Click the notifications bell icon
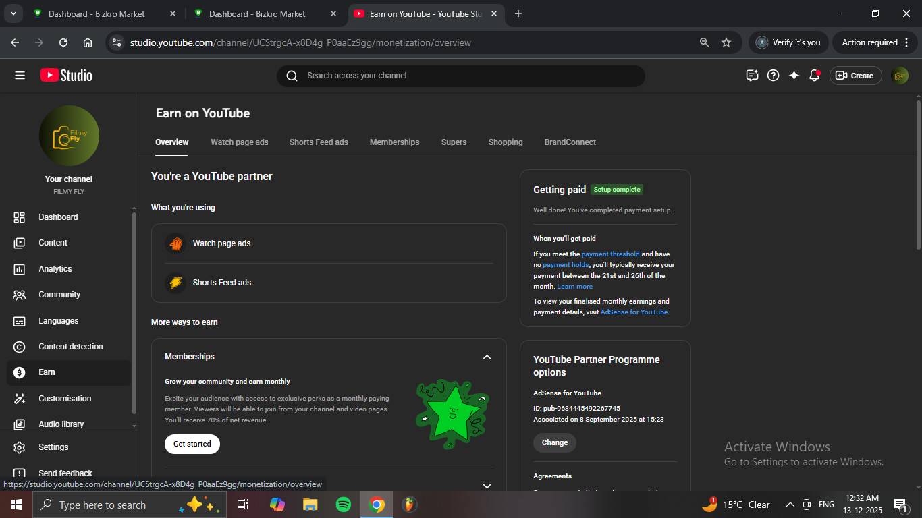Screen dimensions: 922x518 pos(815,76)
